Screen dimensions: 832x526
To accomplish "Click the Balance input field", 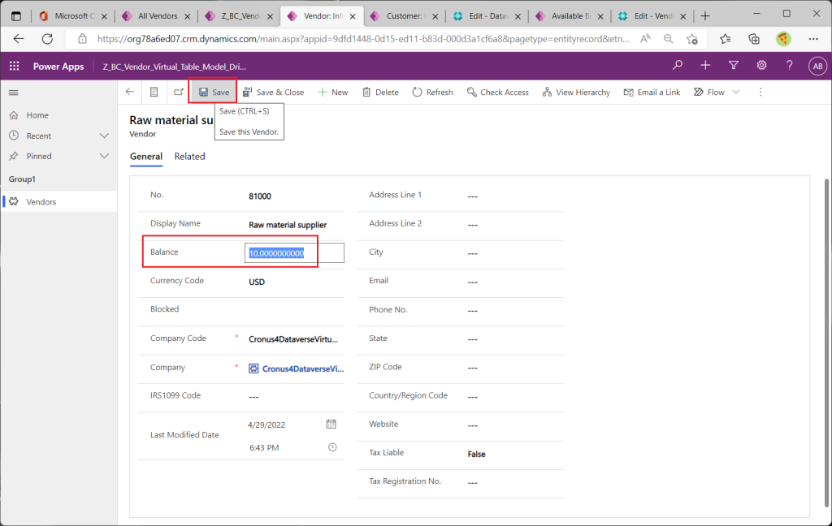I will point(294,253).
